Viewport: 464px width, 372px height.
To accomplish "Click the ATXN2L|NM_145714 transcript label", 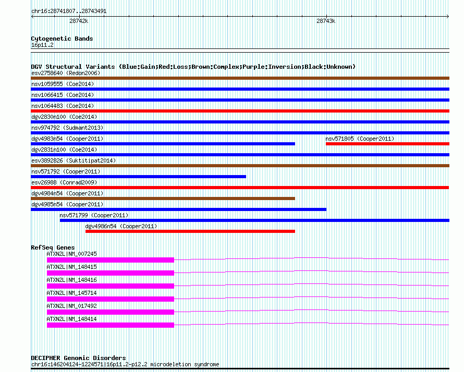I will pos(71,293).
